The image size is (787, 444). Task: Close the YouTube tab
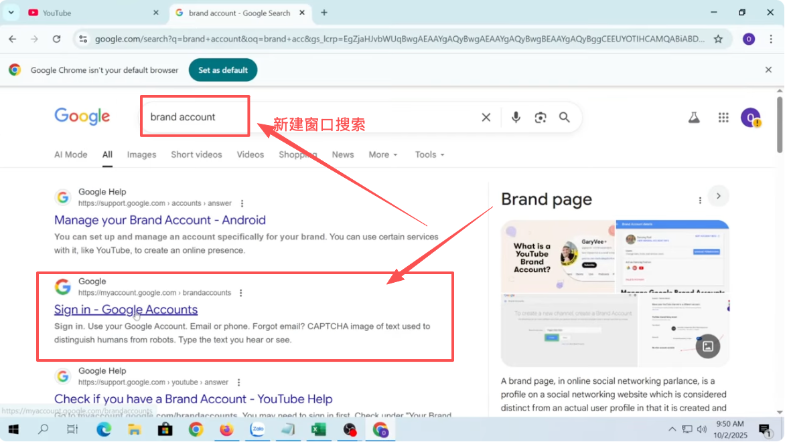[156, 13]
